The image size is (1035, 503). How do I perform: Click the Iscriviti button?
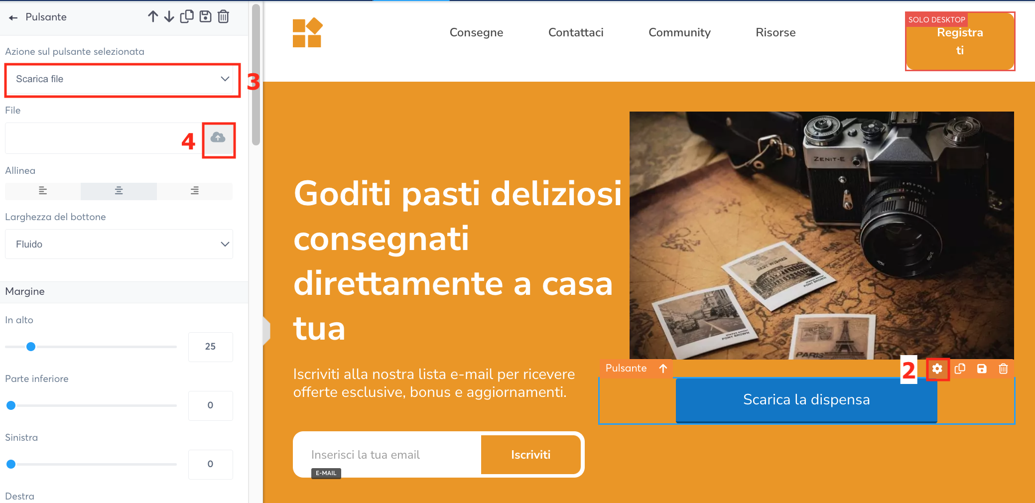point(530,455)
